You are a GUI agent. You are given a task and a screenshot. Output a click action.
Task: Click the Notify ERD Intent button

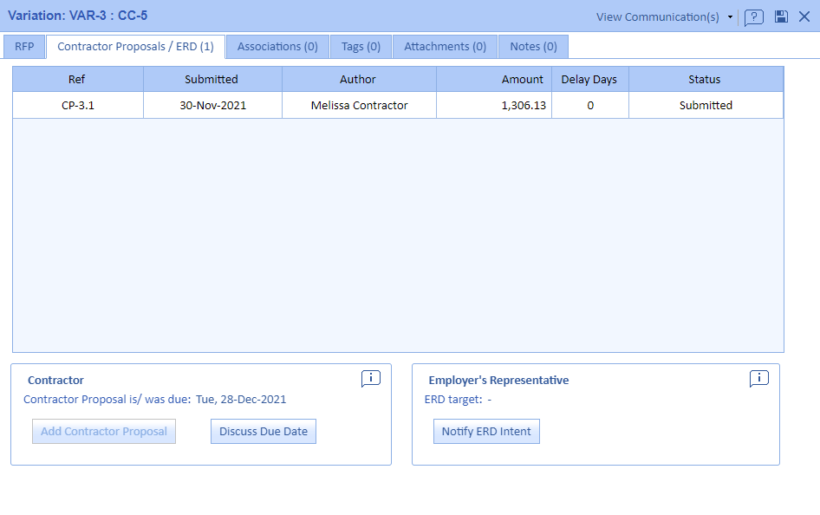pyautogui.click(x=486, y=432)
